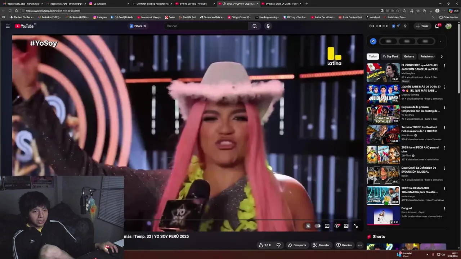
Task: Submit search with the magnifier icon
Action: (255, 26)
